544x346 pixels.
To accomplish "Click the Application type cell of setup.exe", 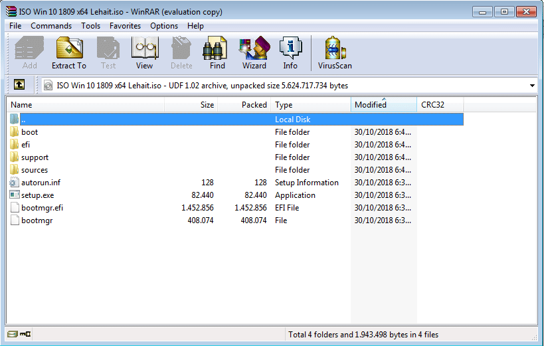I will click(295, 195).
